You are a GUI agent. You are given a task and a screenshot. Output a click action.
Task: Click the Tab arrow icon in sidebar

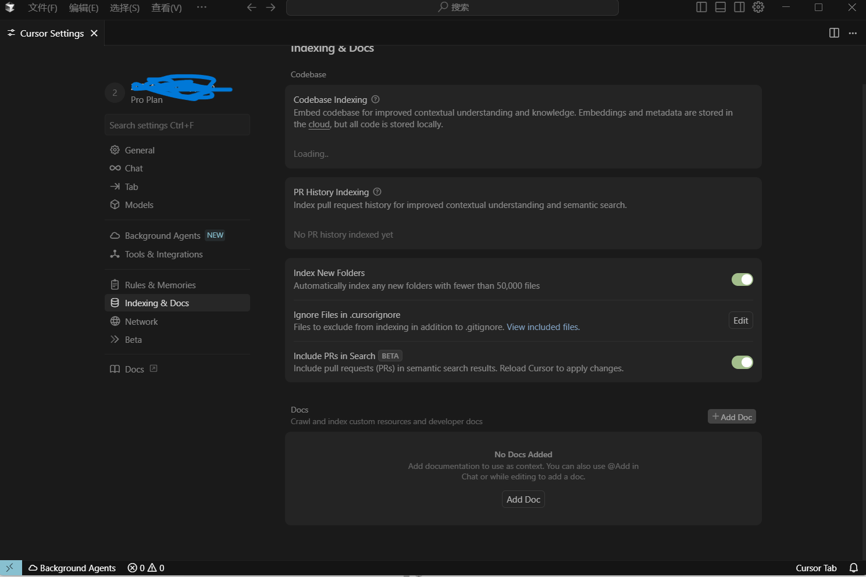click(115, 187)
